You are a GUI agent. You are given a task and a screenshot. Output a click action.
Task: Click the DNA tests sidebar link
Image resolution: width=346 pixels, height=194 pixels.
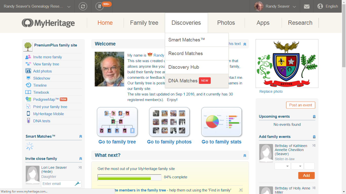[42, 121]
